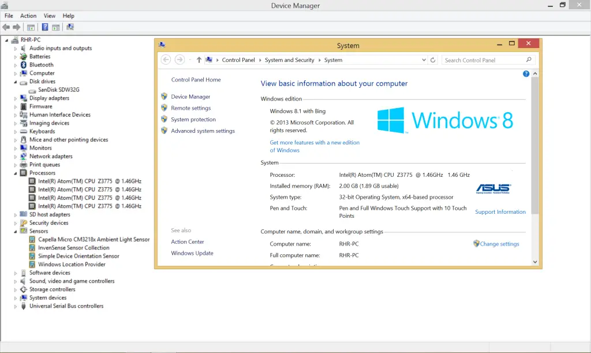Click the Storage controllers icon
Image resolution: width=591 pixels, height=353 pixels.
click(23, 289)
